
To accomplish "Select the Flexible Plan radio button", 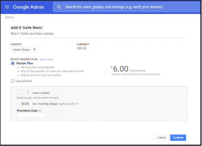I will click(x=13, y=63).
